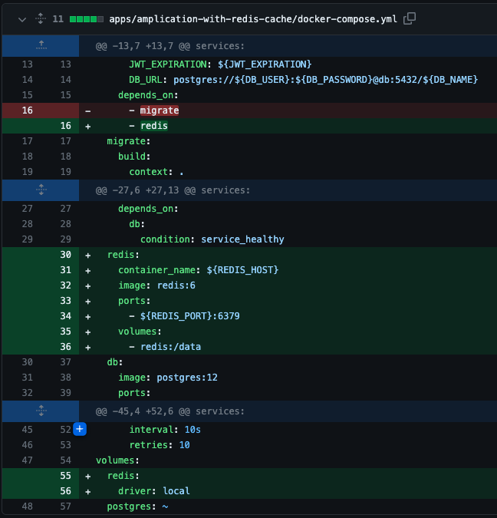497x518 pixels.
Task: Expand lines above the line 45 hunk
Action: click(41, 411)
